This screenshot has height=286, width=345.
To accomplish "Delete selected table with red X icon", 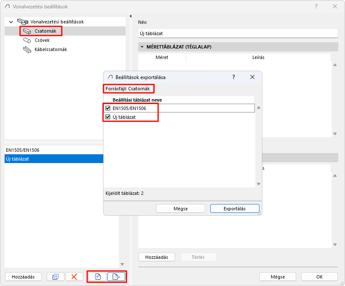I will [74, 276].
